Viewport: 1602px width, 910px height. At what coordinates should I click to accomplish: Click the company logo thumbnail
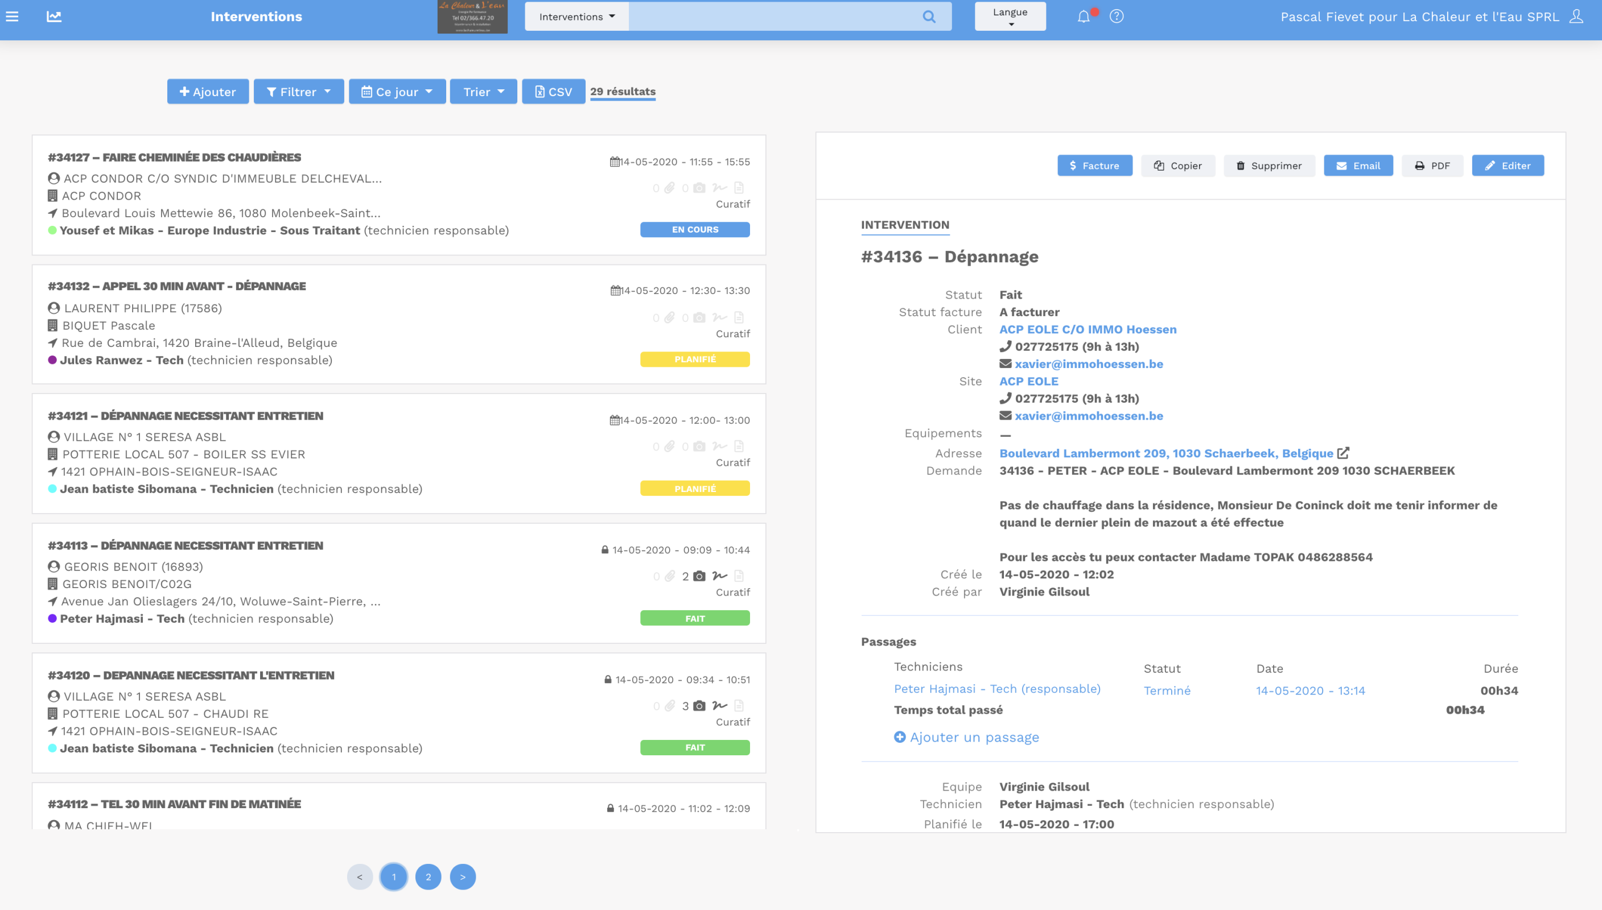click(x=472, y=17)
